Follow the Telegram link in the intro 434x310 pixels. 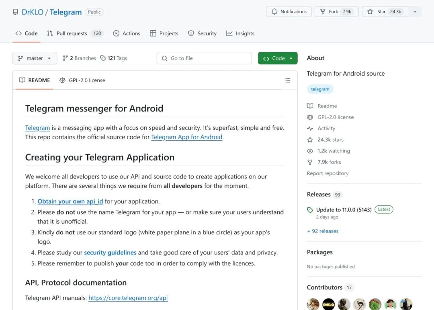tap(37, 128)
